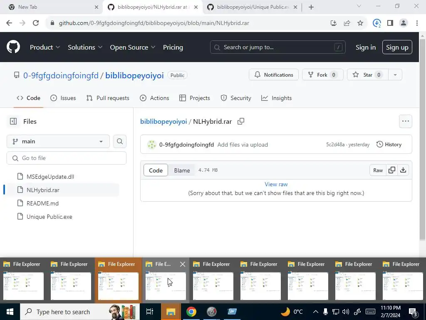Open the Projects tab
The height and width of the screenshot is (320, 426).
click(x=195, y=98)
